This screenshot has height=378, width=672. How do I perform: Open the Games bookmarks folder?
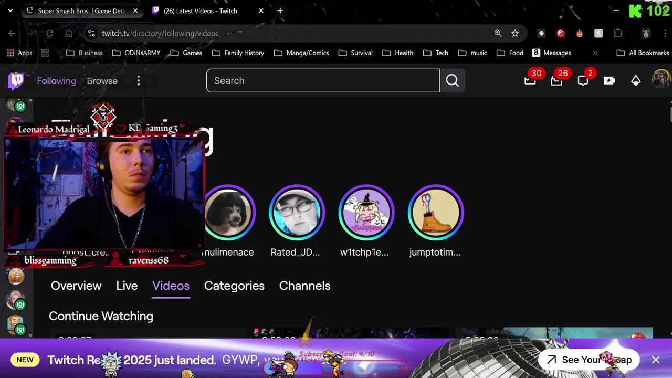(185, 52)
